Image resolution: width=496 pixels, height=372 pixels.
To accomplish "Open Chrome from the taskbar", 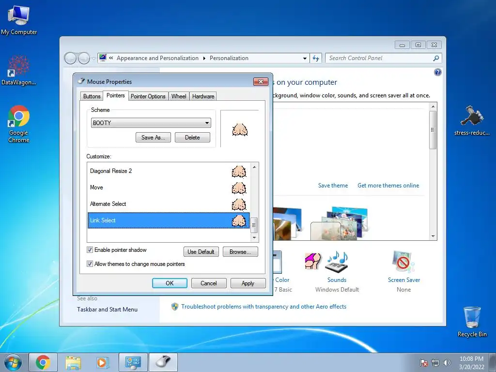I will [x=43, y=362].
